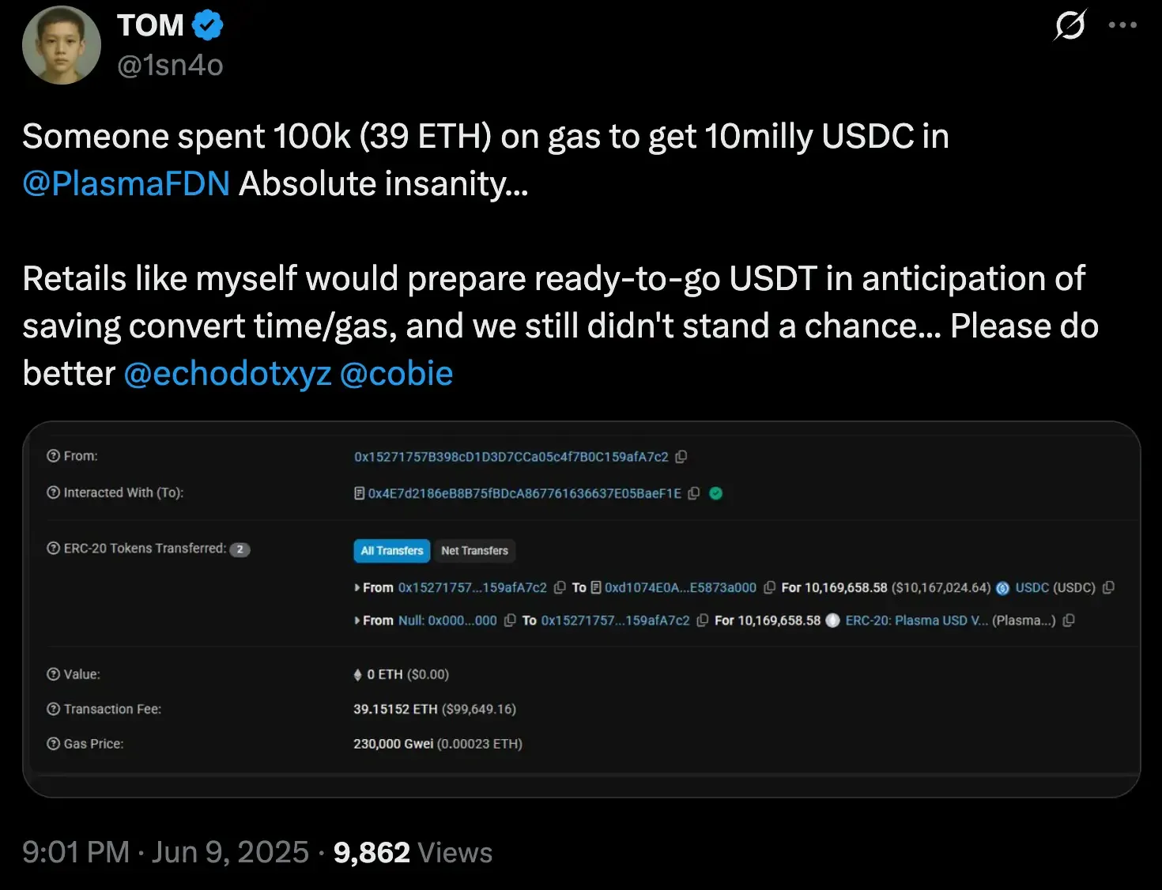Screen dimensions: 1162x890
Task: Click the USDC token icon
Action: pyautogui.click(x=1003, y=588)
